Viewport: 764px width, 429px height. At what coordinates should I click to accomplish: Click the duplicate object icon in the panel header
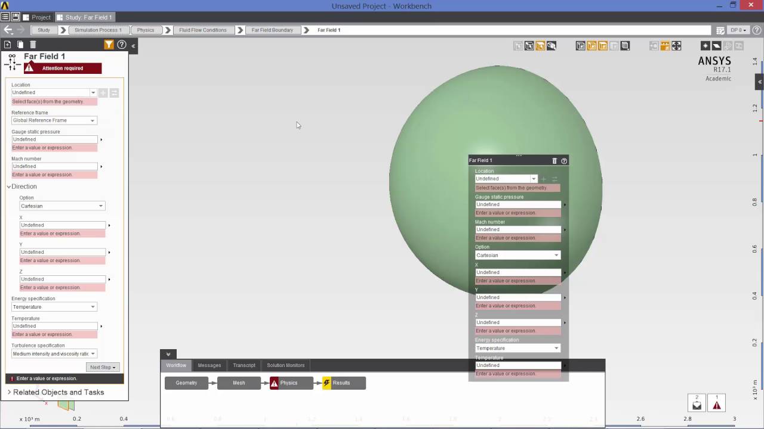point(20,45)
